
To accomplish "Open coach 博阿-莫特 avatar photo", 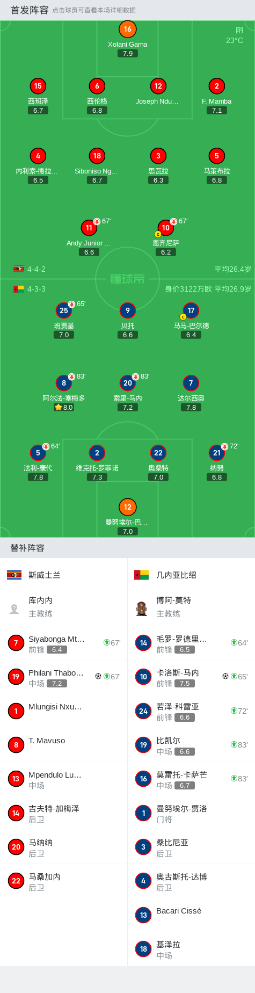I will click(142, 608).
